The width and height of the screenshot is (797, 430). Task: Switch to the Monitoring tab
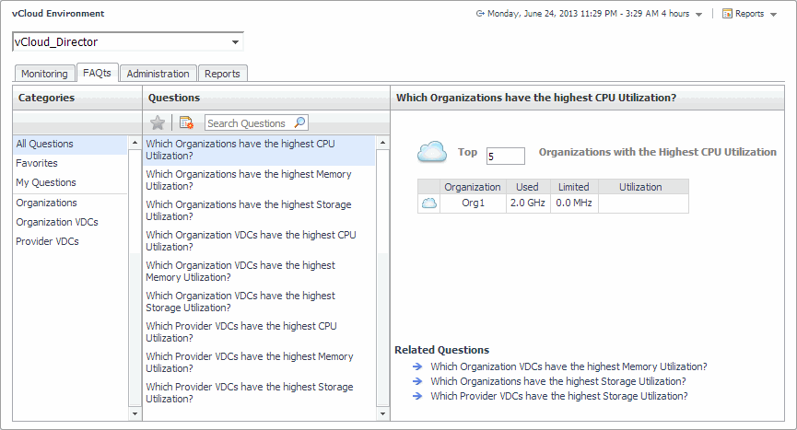44,74
